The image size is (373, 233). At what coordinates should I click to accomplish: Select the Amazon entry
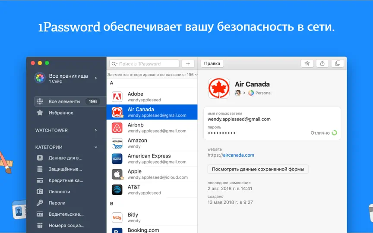click(152, 143)
